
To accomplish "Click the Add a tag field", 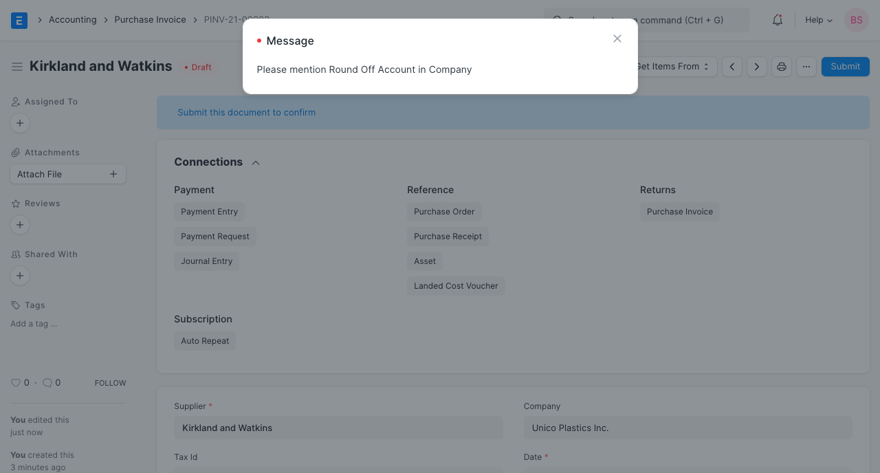I will 33,323.
